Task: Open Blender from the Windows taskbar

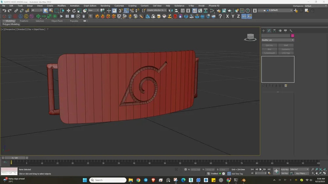Action: [x=243, y=180]
